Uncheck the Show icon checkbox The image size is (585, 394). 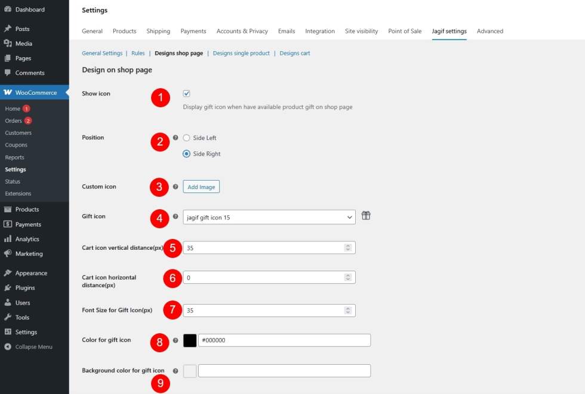coord(187,94)
